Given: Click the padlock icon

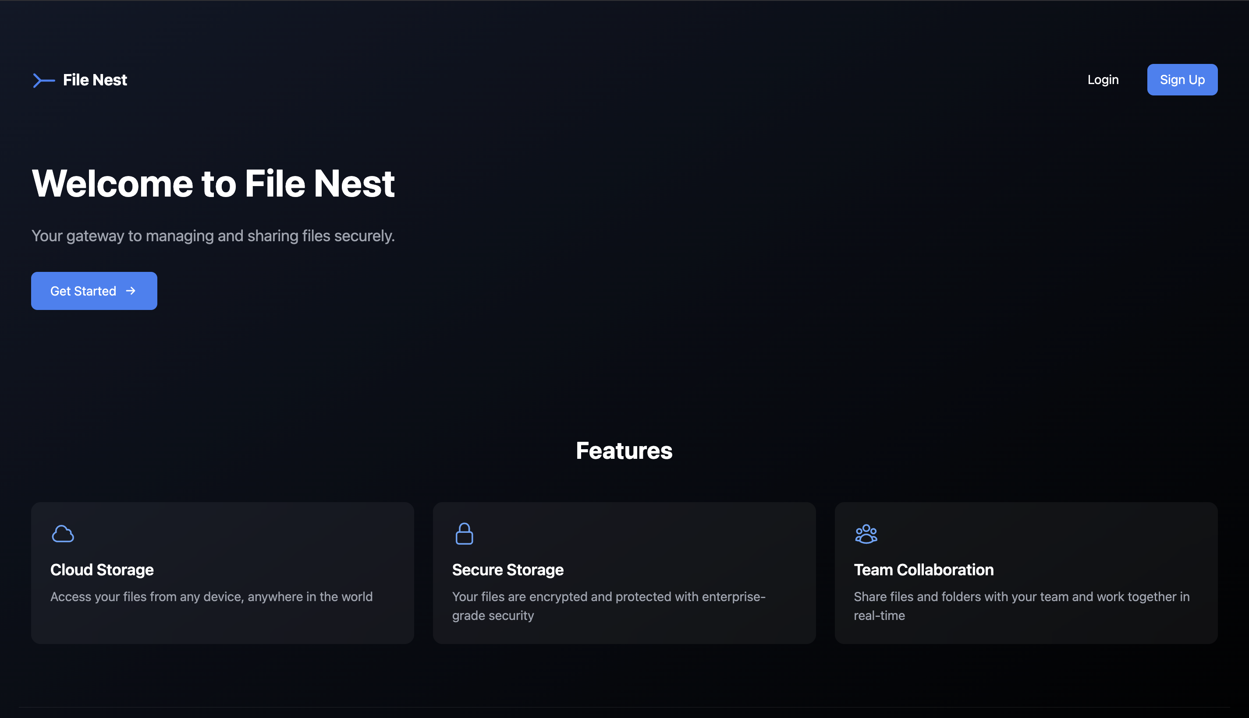Looking at the screenshot, I should (464, 534).
